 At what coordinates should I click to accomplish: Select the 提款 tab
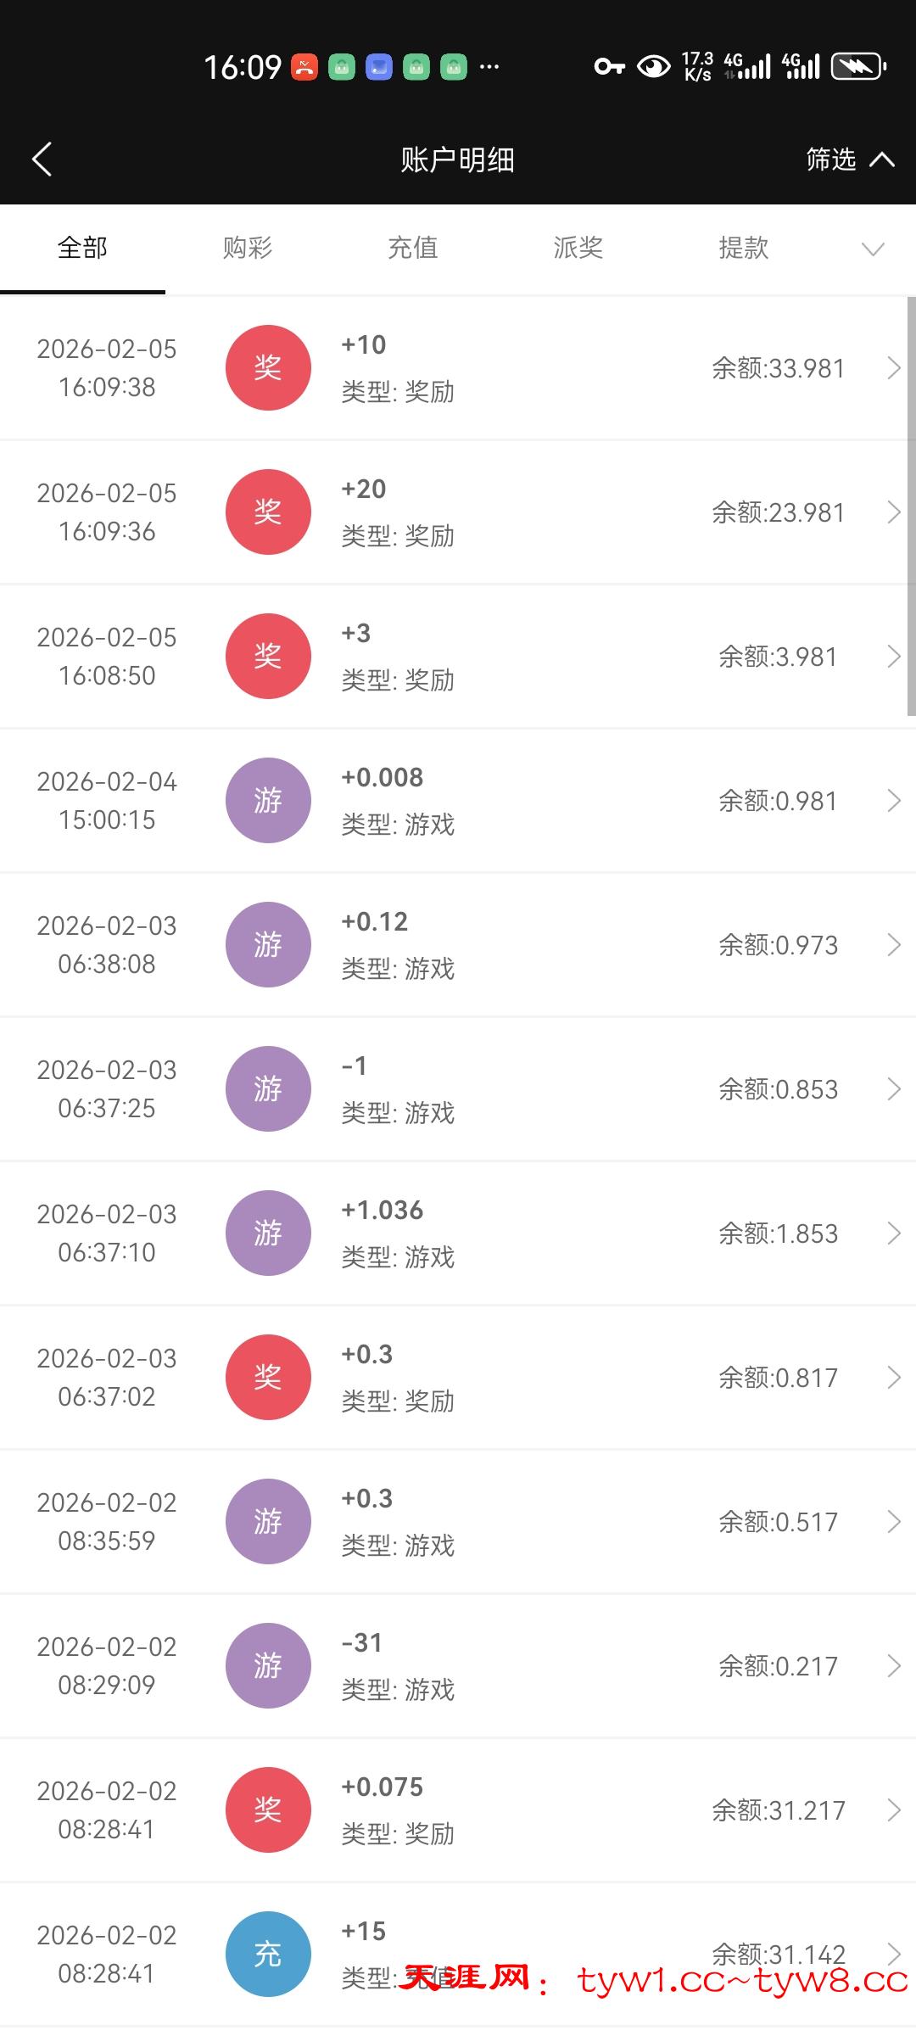tap(744, 248)
